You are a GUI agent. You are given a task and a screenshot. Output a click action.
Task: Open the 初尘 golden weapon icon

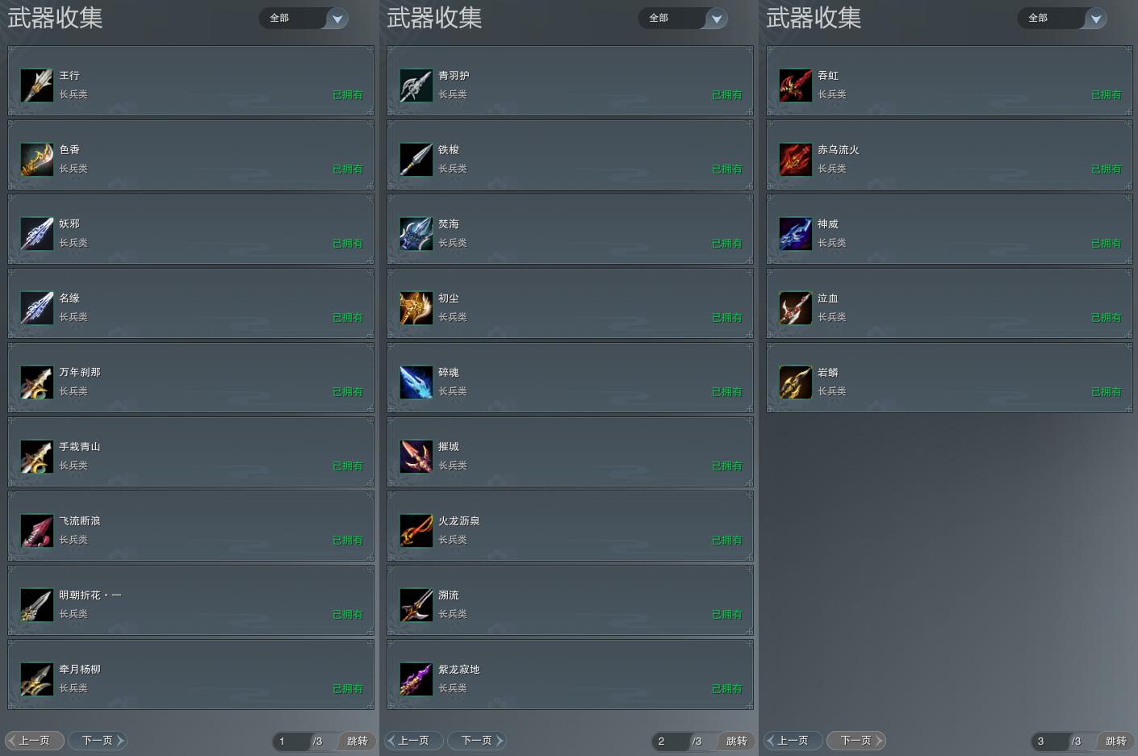pos(416,308)
